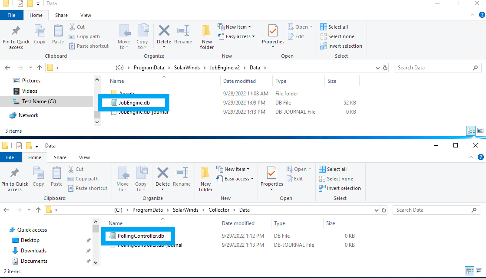Click the title bar Properties checkmark in Collector window
This screenshot has height=278, width=486.
pos(19,145)
